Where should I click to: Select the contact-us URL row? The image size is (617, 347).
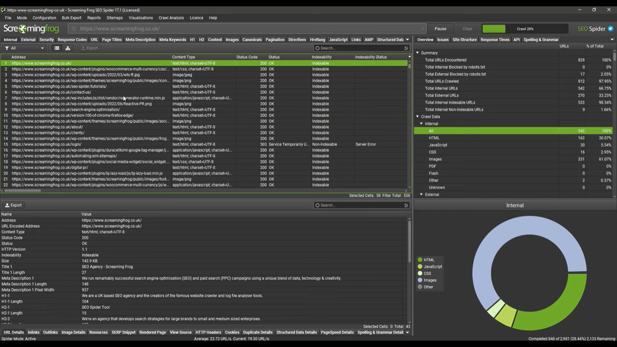click(204, 92)
